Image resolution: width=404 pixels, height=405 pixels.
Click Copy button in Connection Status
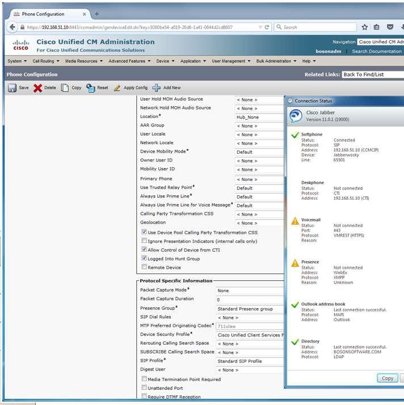pos(388,378)
